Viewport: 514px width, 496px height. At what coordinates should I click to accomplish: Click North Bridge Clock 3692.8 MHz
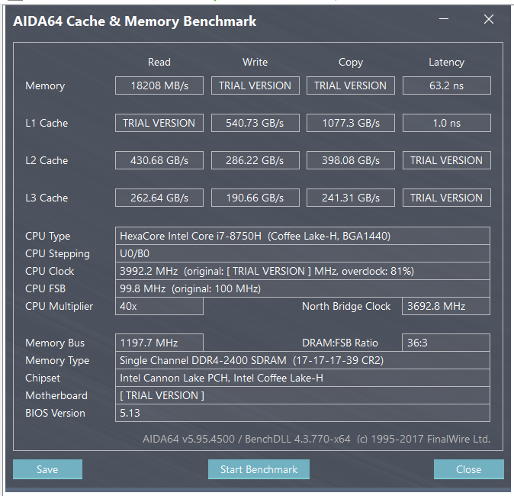(x=446, y=306)
